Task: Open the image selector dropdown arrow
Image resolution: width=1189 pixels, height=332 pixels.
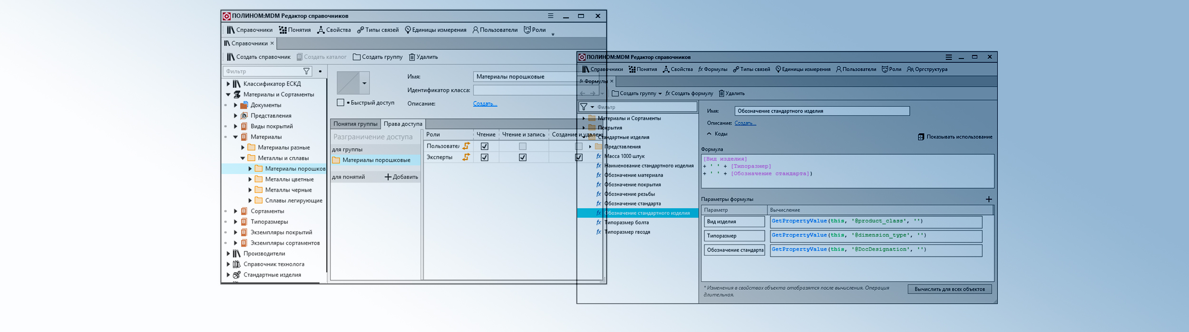Action: [364, 83]
